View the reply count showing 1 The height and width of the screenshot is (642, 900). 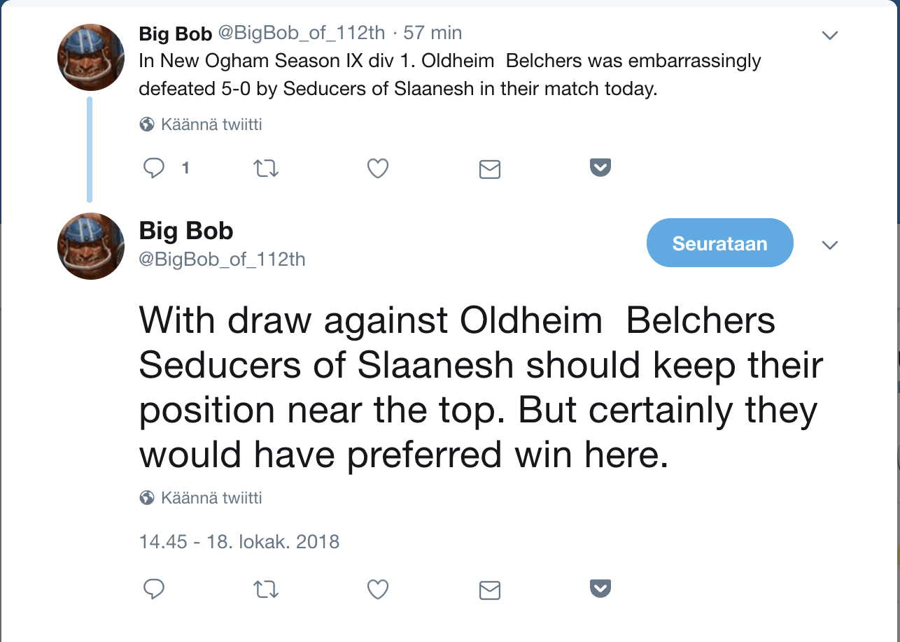coord(185,168)
